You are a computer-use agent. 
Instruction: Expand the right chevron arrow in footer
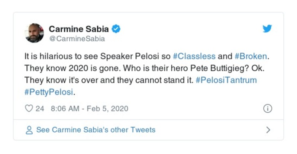point(268,130)
